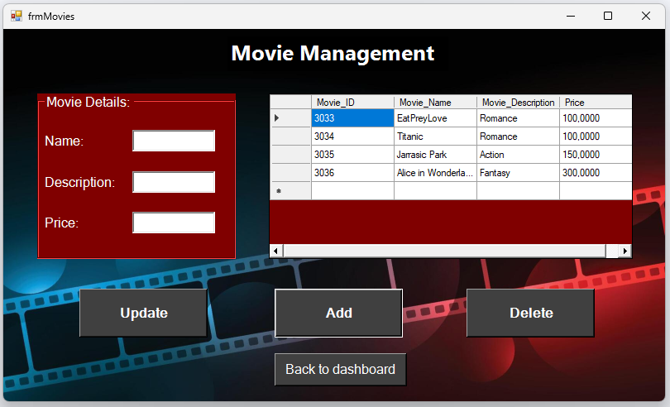Click row header of row 3034

290,136
